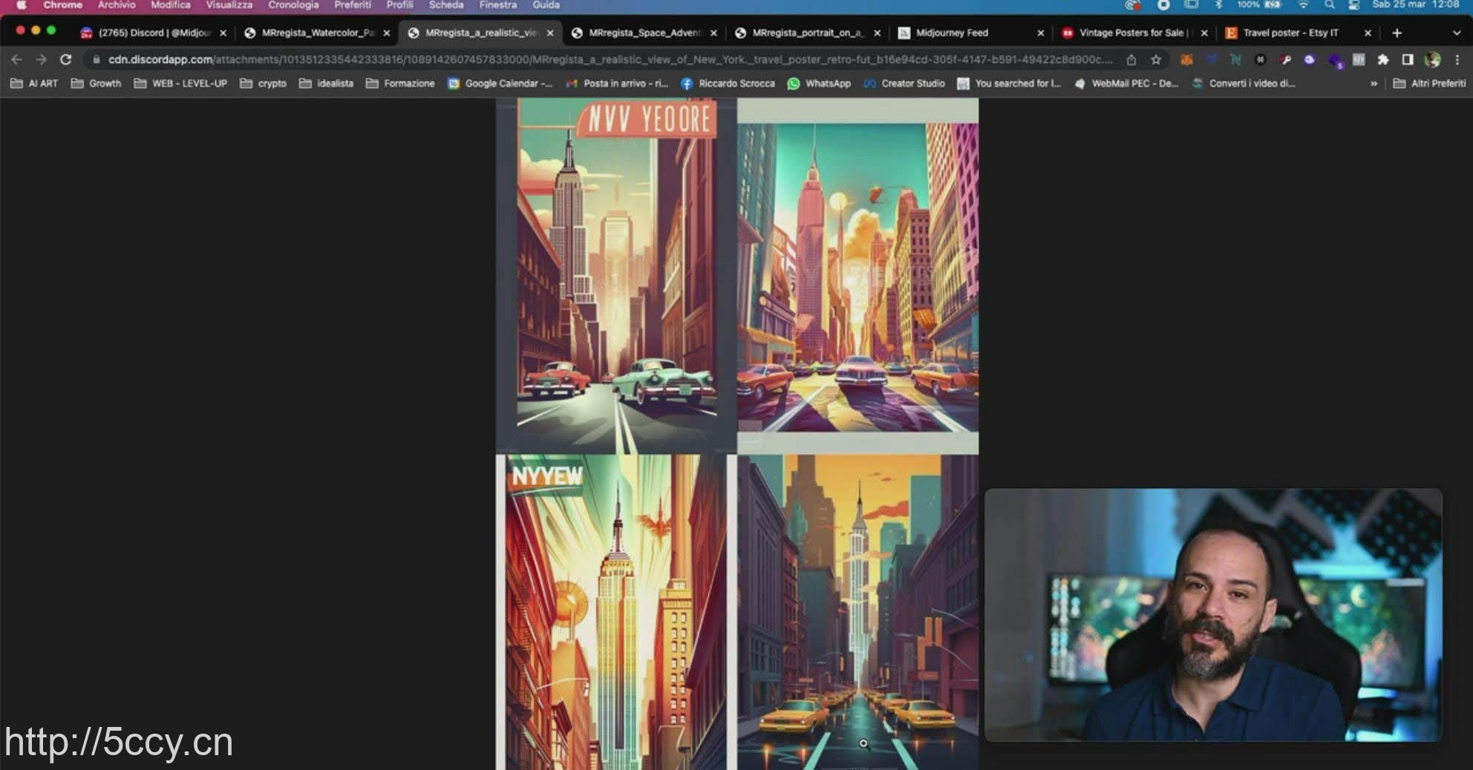Viewport: 1473px width, 770px height.
Task: Switch to the MRregista_Watercolor tab
Action: [x=317, y=33]
